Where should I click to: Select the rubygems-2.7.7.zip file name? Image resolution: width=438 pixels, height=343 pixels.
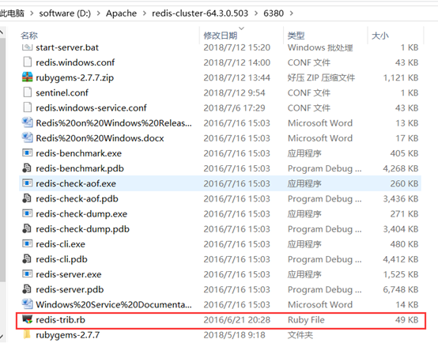pyautogui.click(x=74, y=77)
